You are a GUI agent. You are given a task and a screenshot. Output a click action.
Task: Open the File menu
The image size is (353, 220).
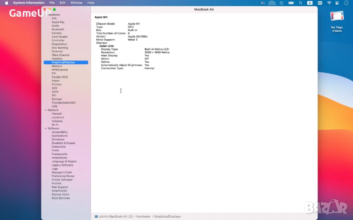(x=52, y=3)
